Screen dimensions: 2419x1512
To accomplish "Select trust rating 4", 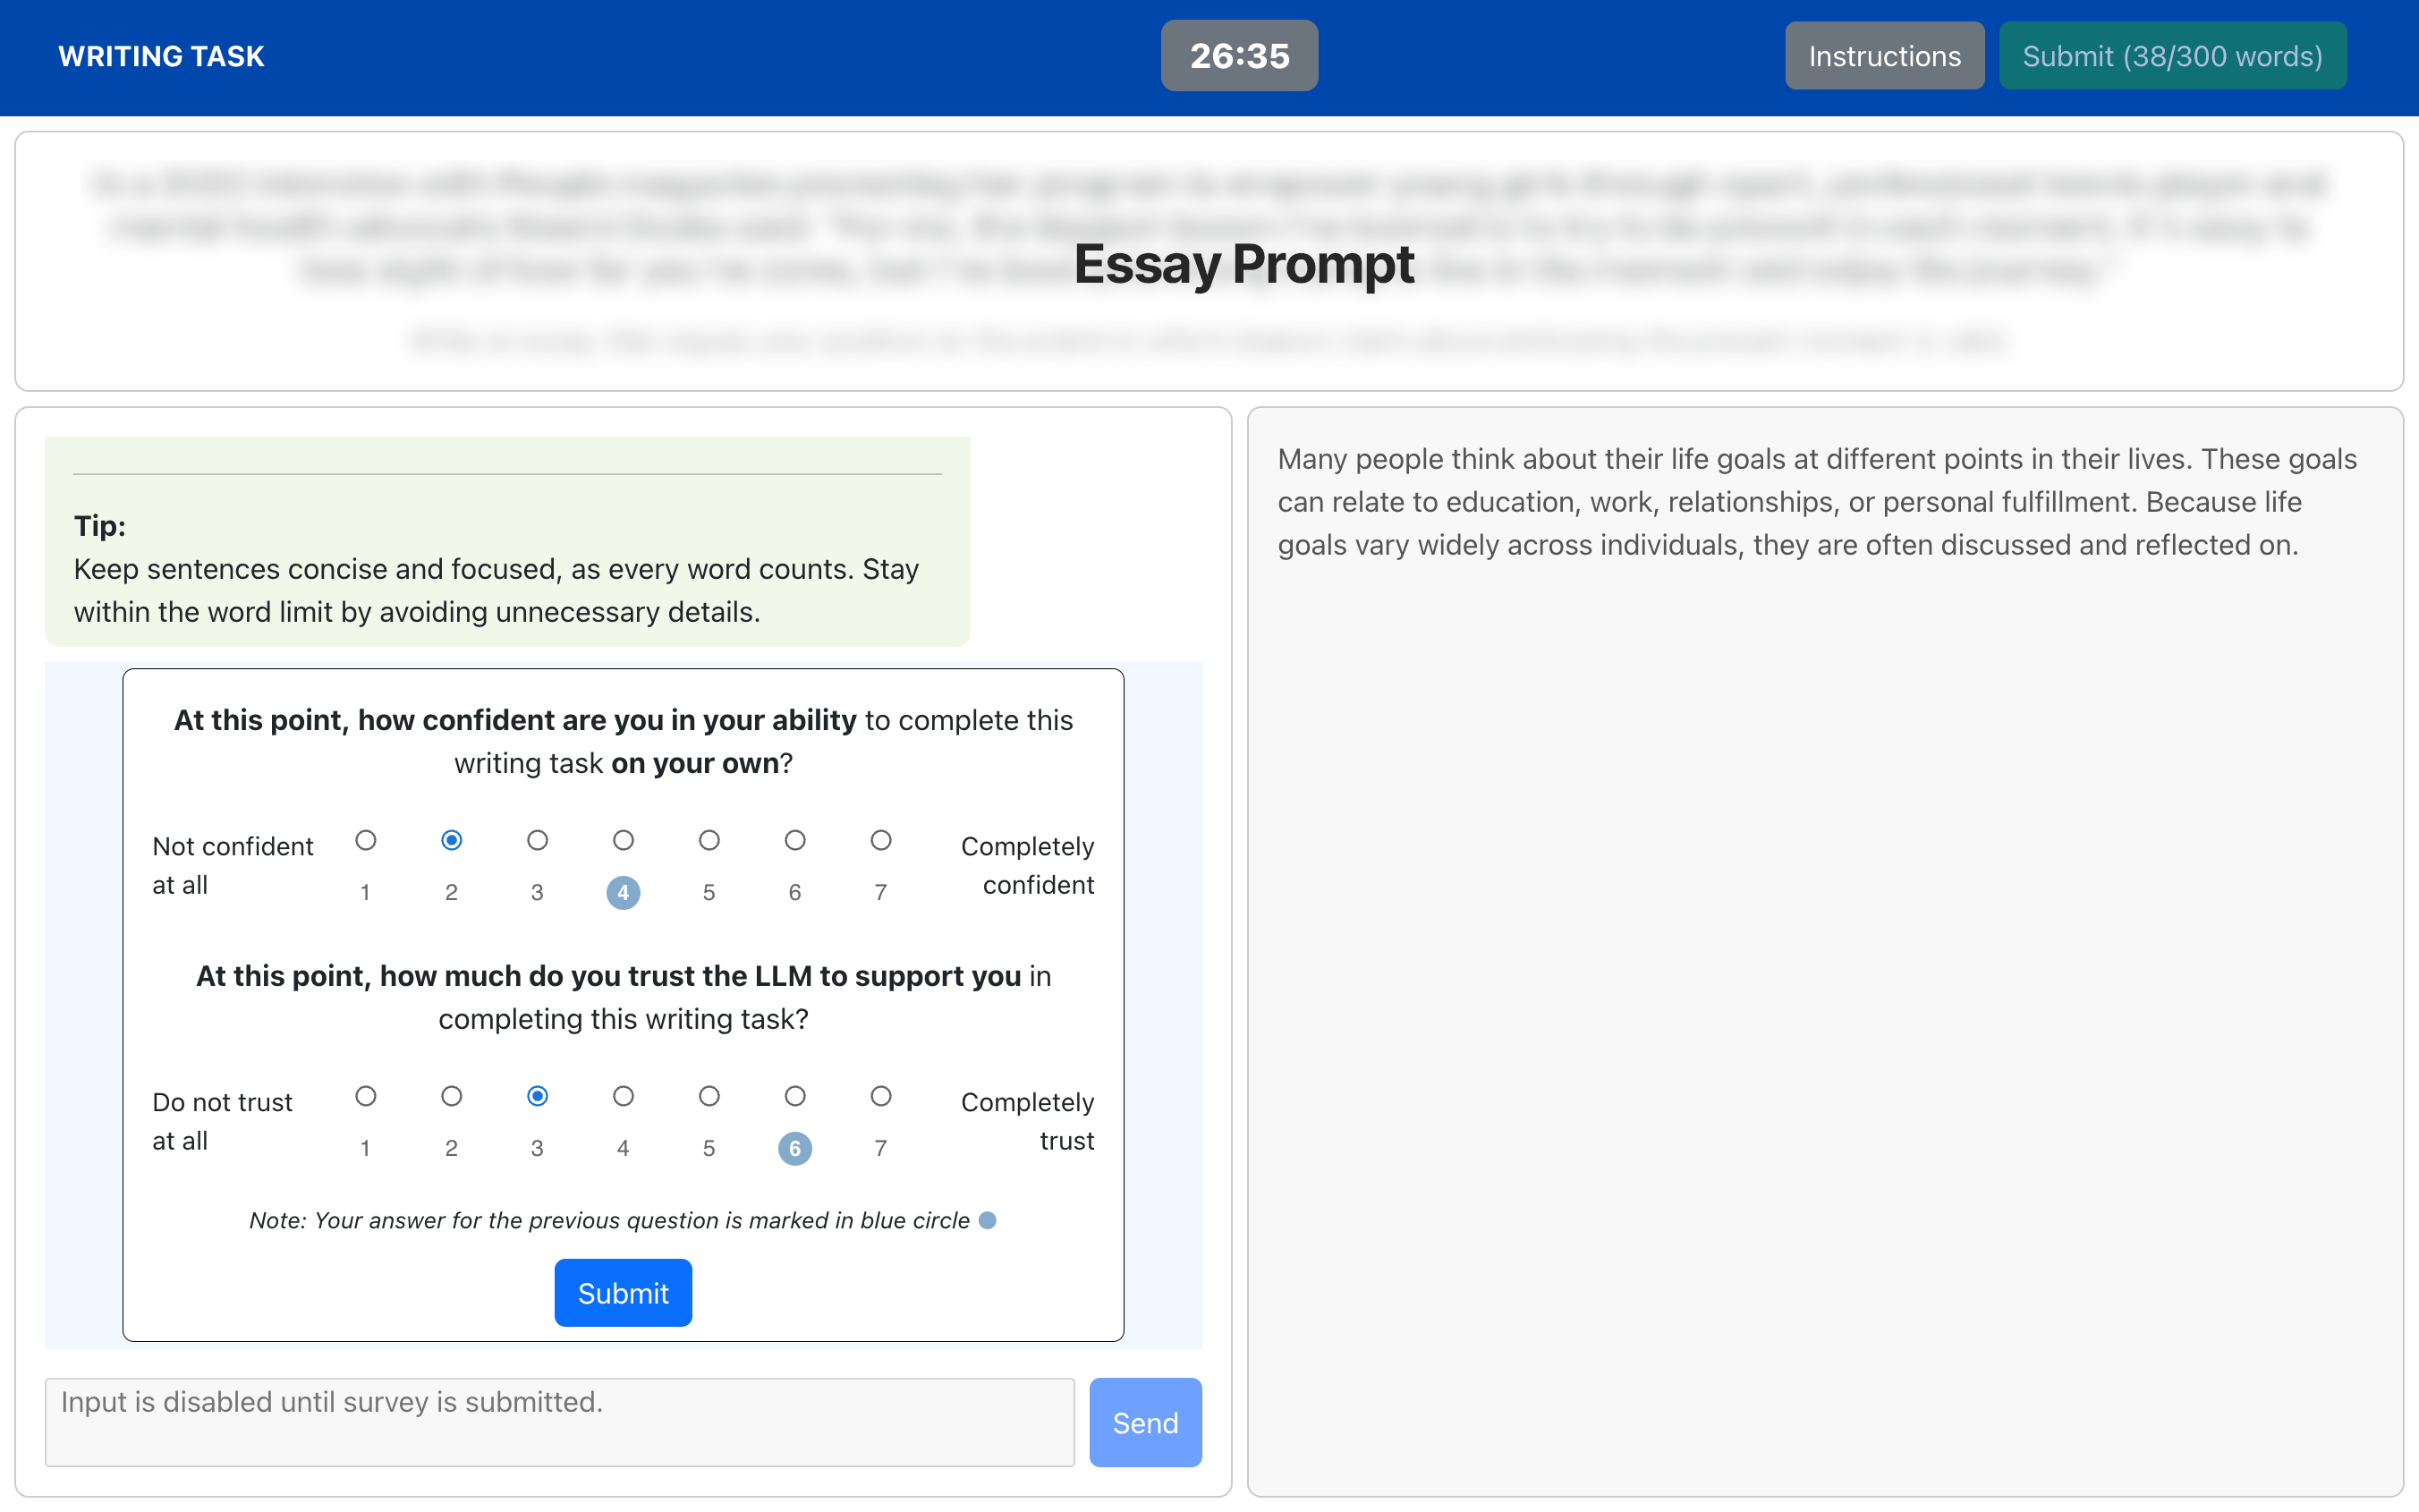I will [623, 1096].
